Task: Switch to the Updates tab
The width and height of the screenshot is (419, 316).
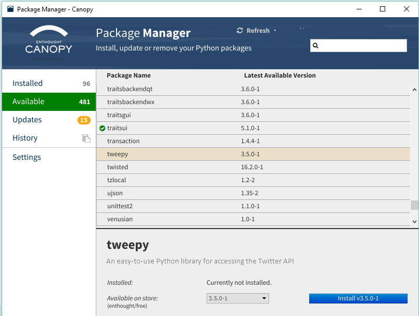Action: coord(49,120)
